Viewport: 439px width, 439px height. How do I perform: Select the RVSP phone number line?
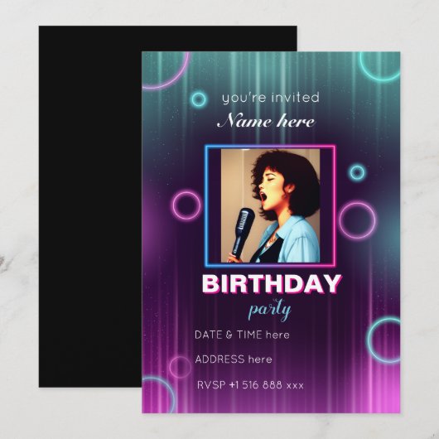pos(250,385)
